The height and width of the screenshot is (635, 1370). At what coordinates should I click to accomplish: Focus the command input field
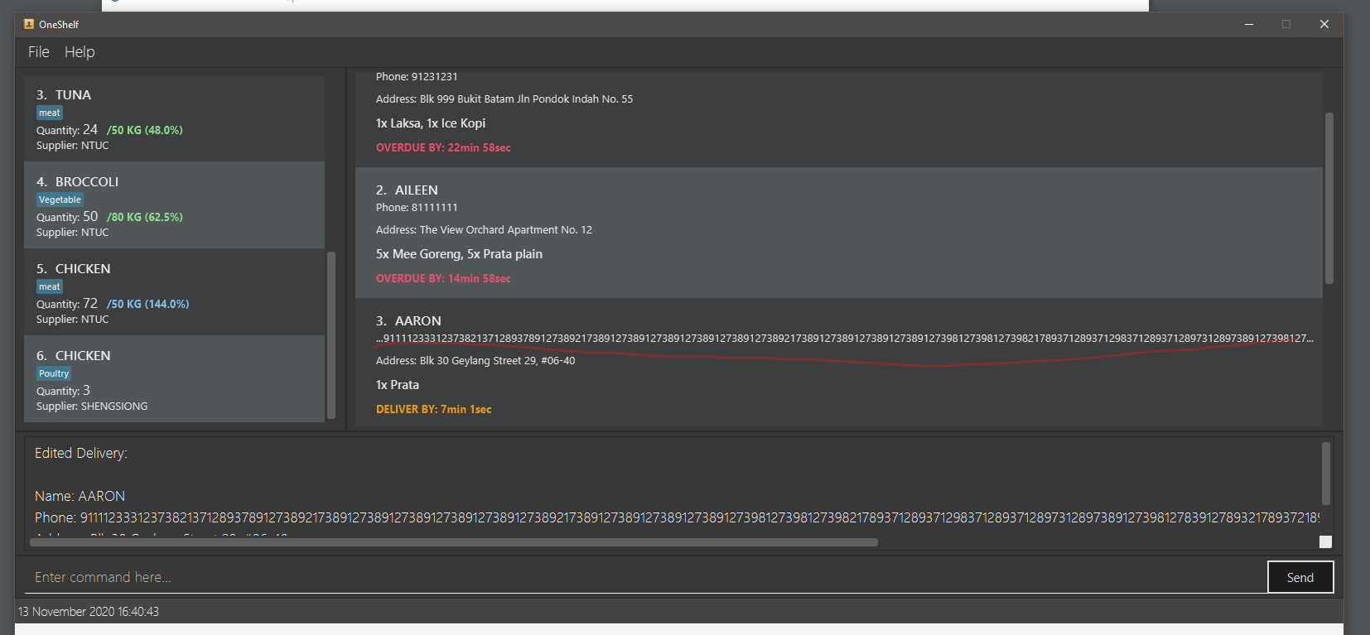point(646,577)
